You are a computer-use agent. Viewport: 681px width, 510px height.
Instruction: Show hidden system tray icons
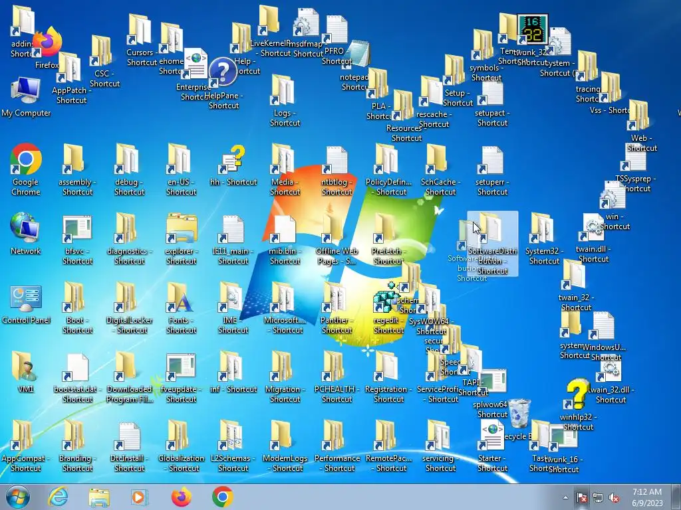565,497
